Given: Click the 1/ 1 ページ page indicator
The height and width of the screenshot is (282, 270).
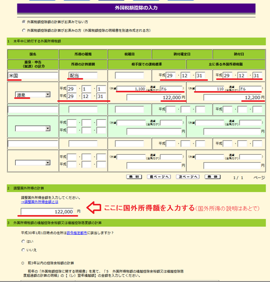Looking at the screenshot, I should tap(249, 177).
